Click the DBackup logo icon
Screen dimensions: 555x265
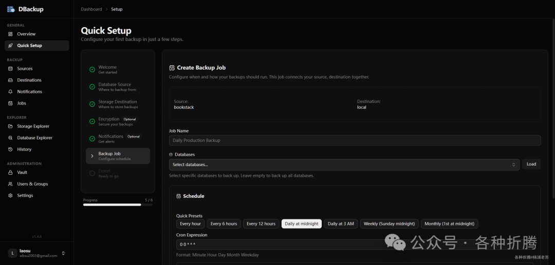tap(11, 9)
